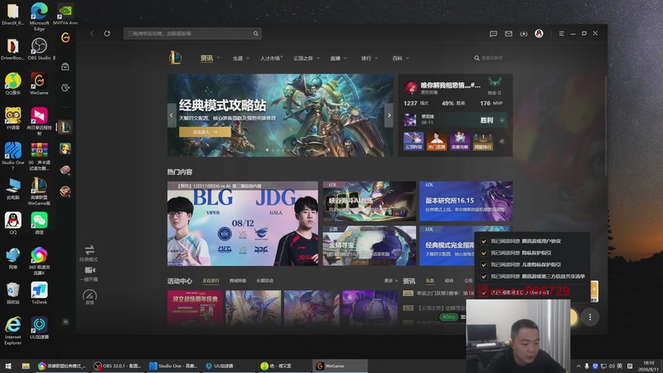Open the store bag icon in sidebar
The image size is (663, 373).
click(65, 66)
